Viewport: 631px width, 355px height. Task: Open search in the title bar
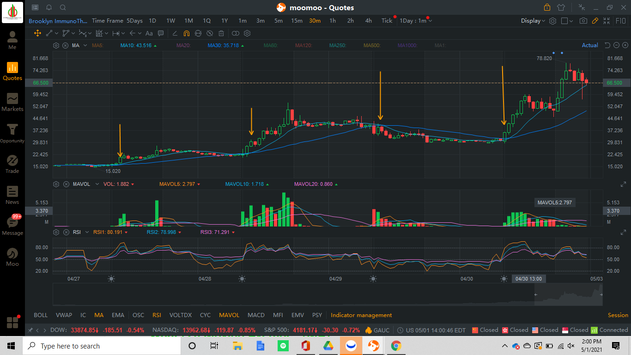pyautogui.click(x=63, y=7)
